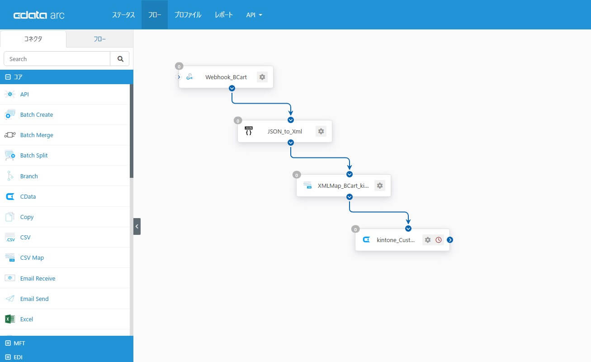Click the connector list scrollbar

click(x=132, y=131)
